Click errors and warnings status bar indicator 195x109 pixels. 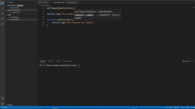(x=4, y=107)
